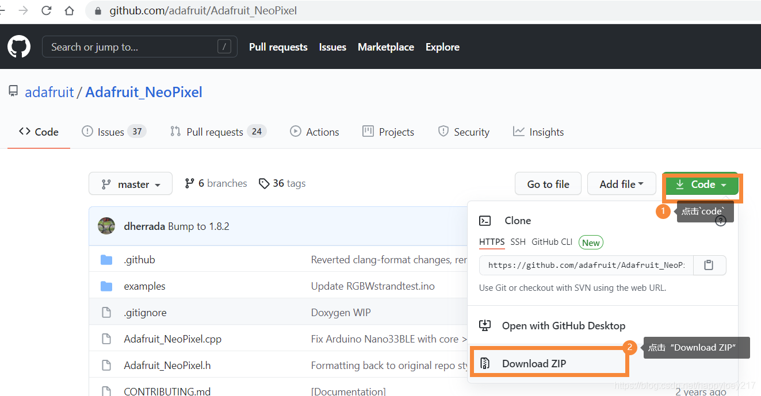Select the HTTPS clone option
761x396 pixels.
[x=492, y=242]
